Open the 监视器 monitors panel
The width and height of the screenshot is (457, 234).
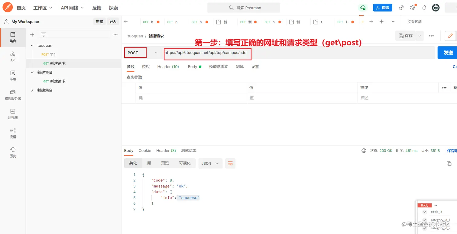click(x=13, y=114)
